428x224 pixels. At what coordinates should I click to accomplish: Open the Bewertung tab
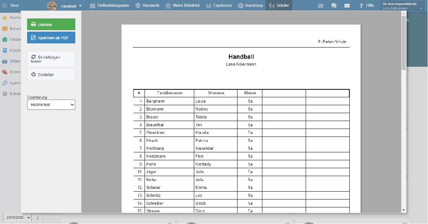[x=250, y=6]
